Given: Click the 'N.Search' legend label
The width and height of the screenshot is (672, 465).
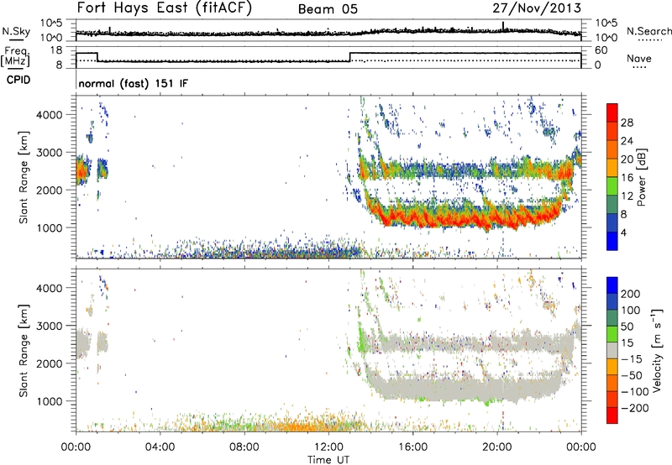Looking at the screenshot, I should [x=649, y=31].
